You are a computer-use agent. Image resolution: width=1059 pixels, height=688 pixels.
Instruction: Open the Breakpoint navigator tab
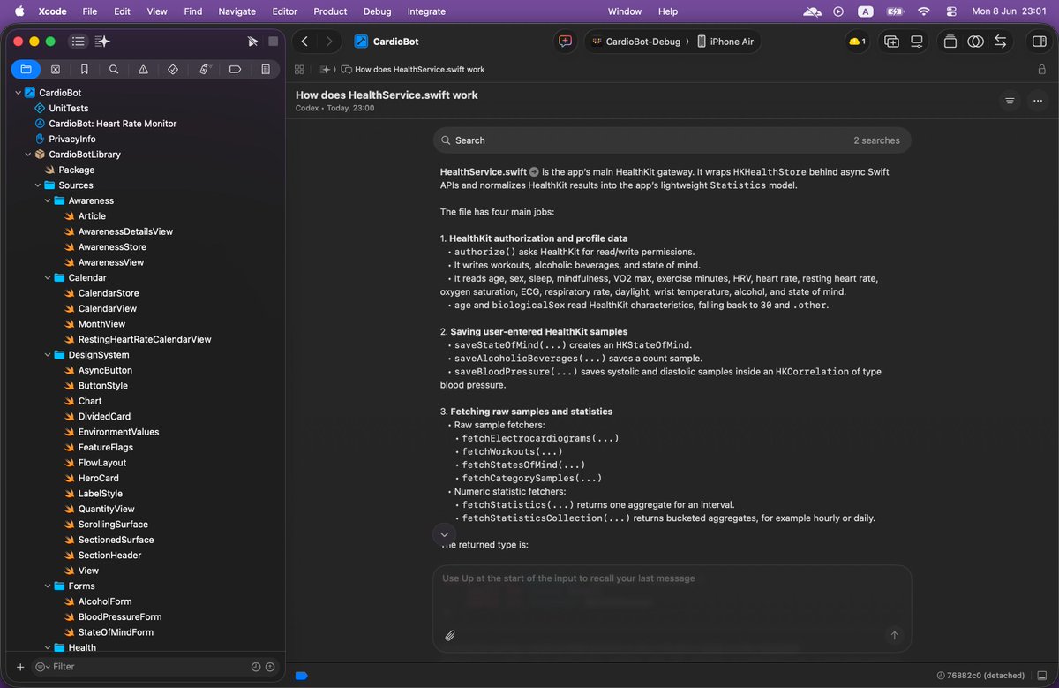tap(235, 69)
